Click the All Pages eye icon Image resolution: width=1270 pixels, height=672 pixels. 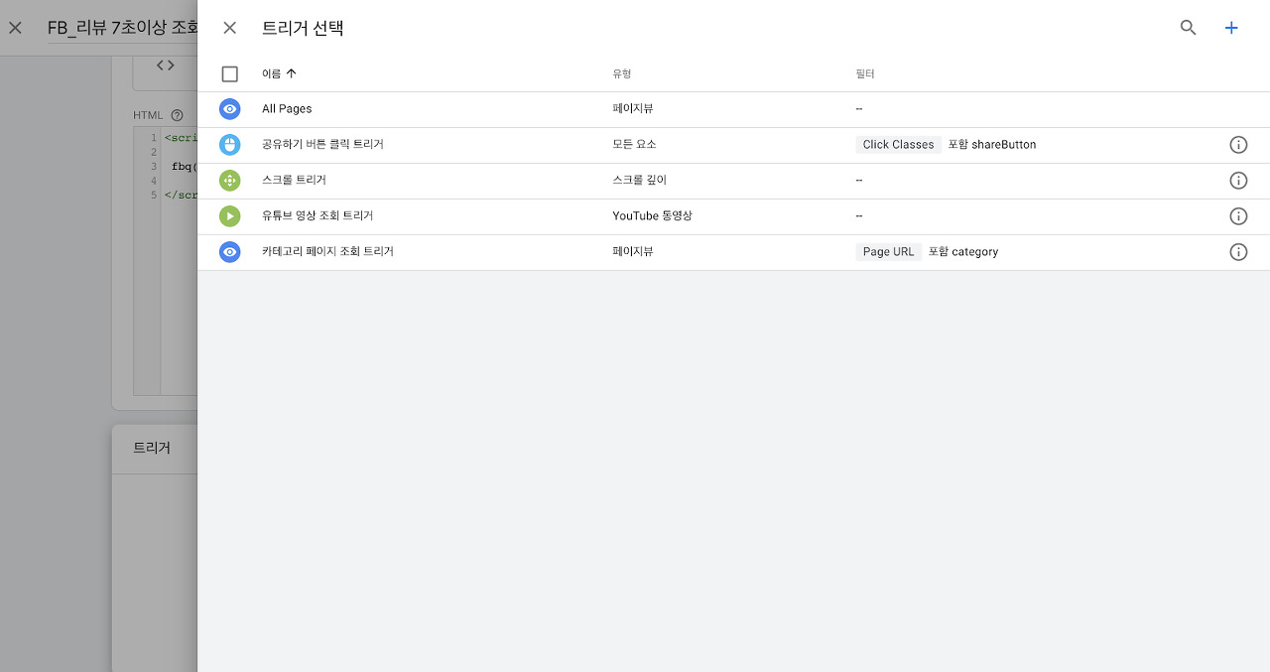tap(230, 109)
